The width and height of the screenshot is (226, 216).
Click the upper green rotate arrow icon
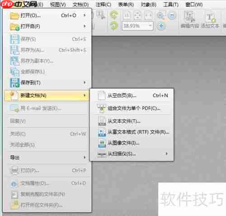click(x=113, y=15)
